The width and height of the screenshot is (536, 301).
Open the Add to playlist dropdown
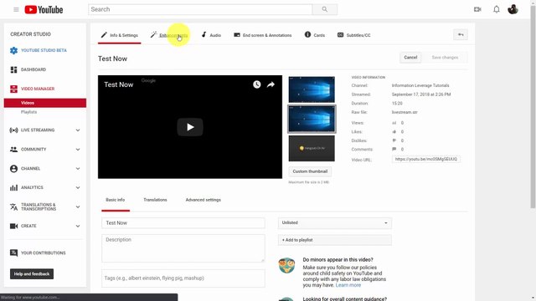[335, 240]
